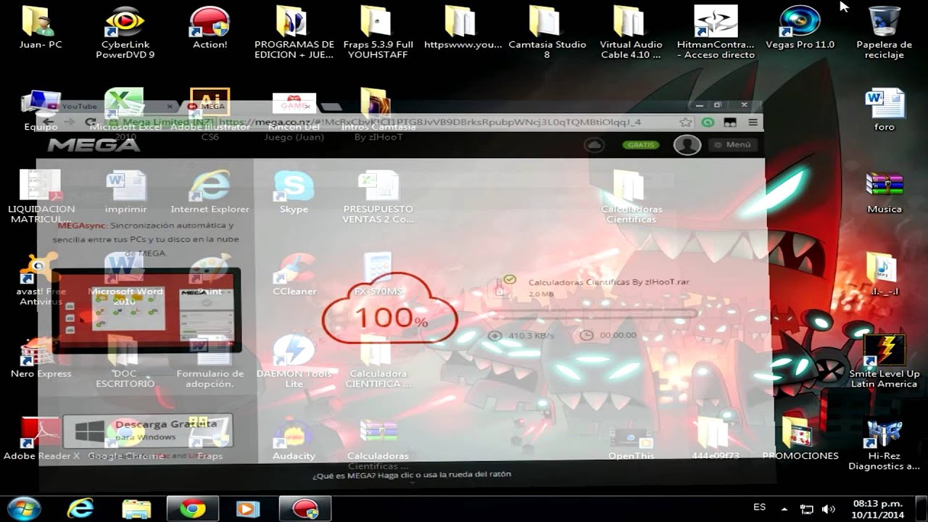Screen dimensions: 928x522
Task: Open Windows Explorer from the taskbar
Action: 136,508
